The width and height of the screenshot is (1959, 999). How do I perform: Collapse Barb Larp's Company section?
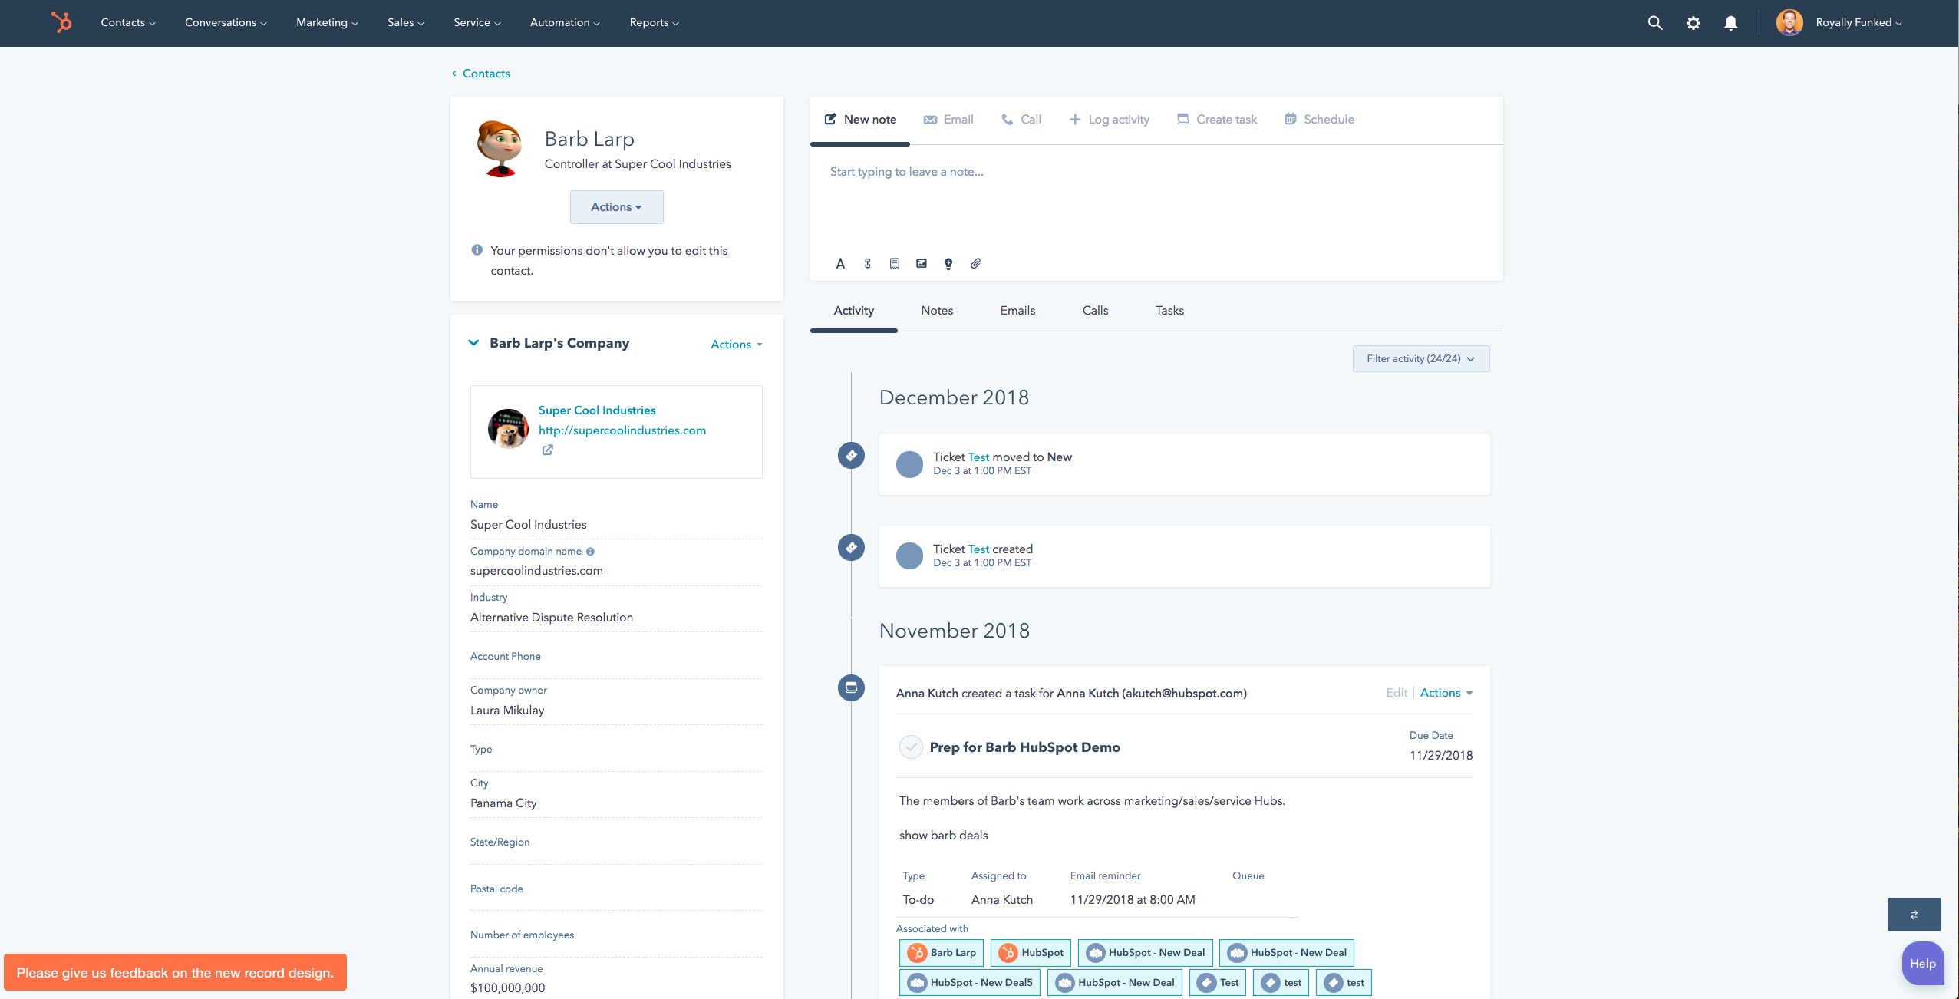pos(473,343)
